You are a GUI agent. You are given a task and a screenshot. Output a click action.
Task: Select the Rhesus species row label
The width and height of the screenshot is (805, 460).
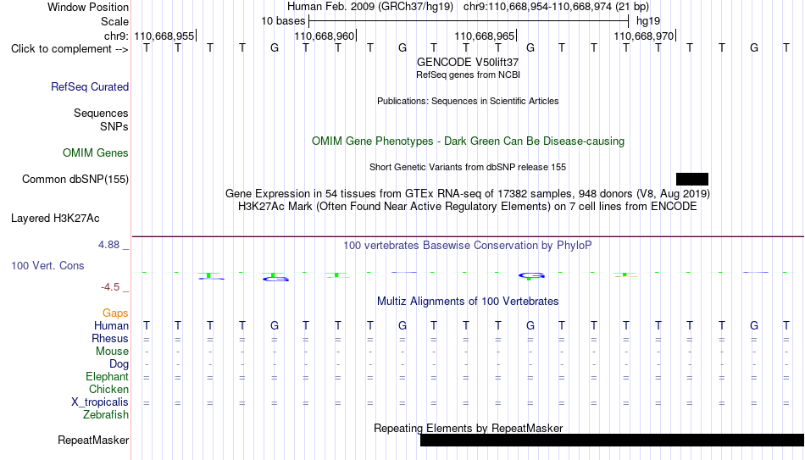point(110,339)
